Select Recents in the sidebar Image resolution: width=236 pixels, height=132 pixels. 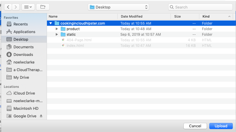coord(21,24)
